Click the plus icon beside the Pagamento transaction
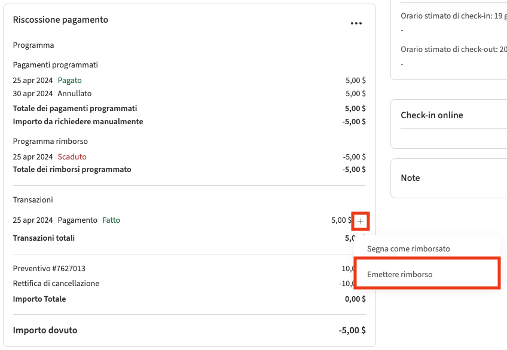This screenshot has height=350, width=507. coord(360,221)
